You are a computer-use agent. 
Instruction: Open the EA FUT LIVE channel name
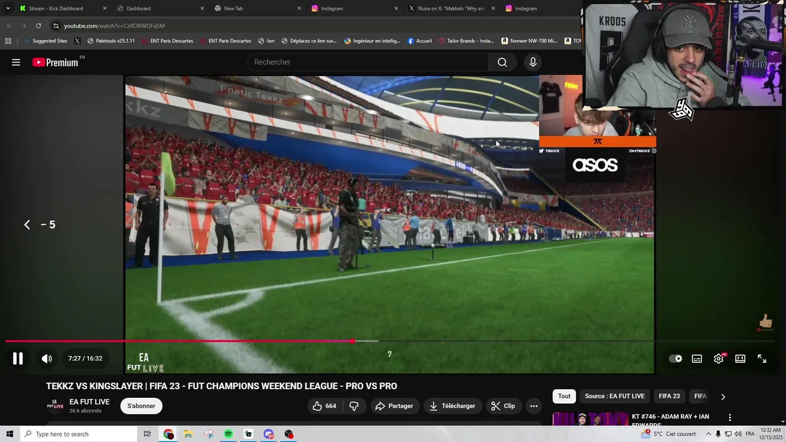[89, 402]
